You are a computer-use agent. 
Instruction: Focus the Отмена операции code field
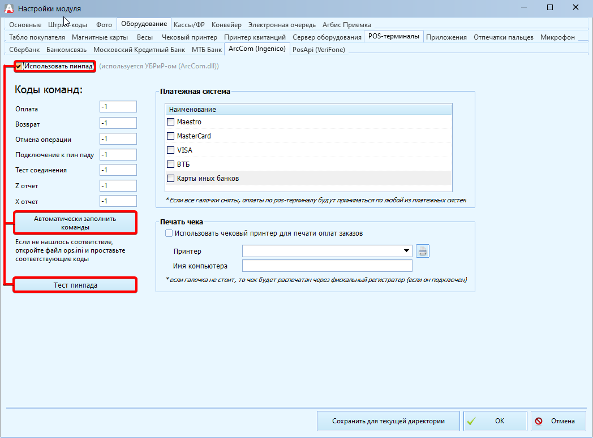118,139
